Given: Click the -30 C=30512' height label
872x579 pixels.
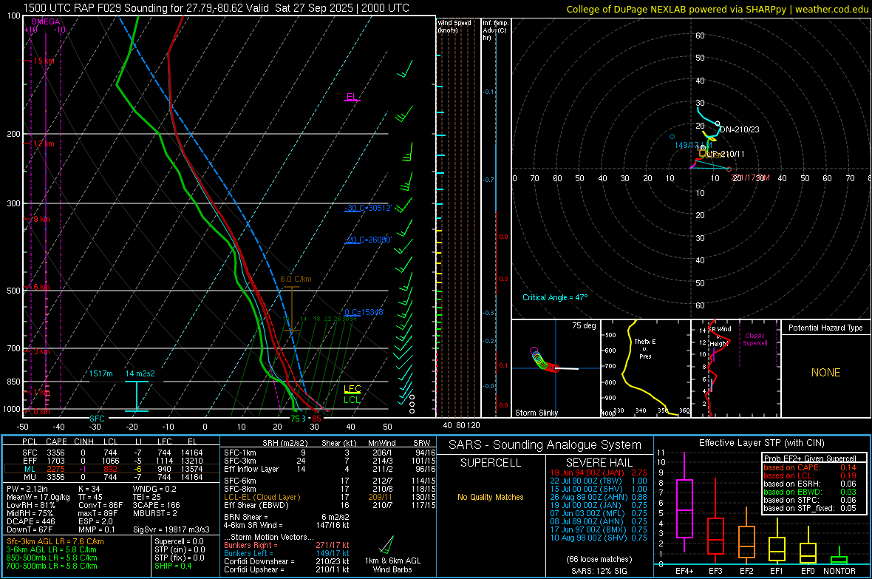Looking at the screenshot, I should point(368,209).
